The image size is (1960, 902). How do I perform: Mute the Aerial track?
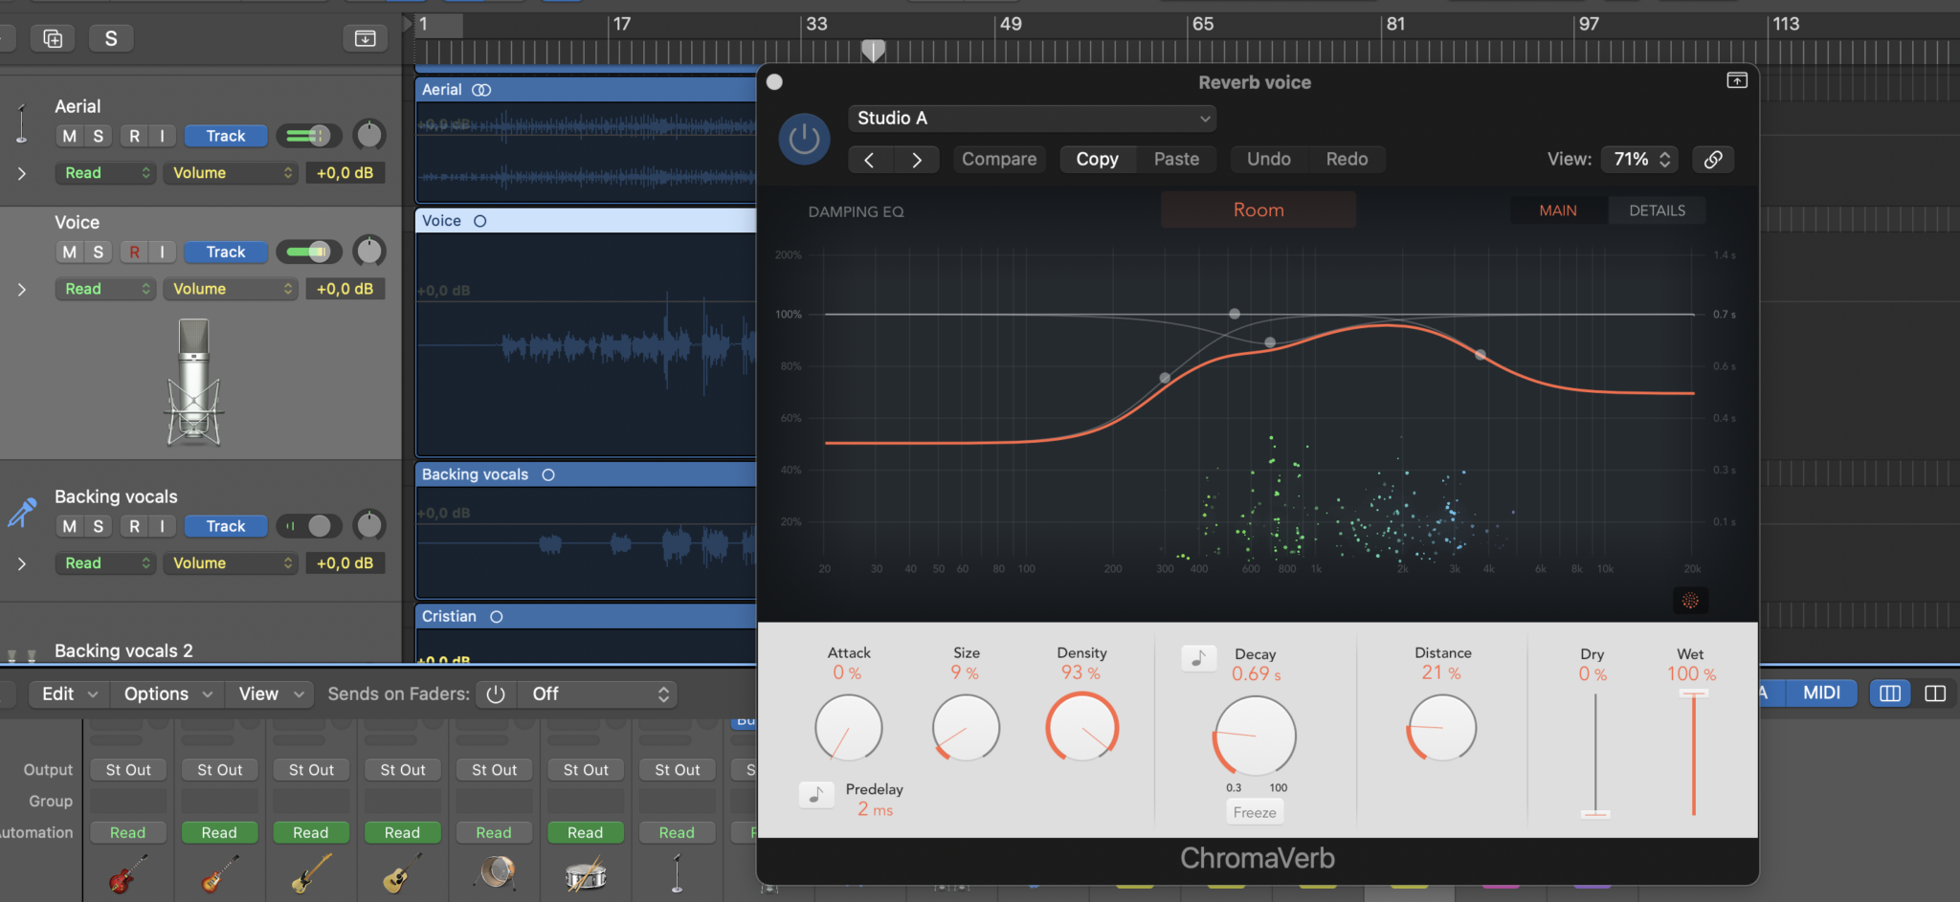pyautogui.click(x=69, y=136)
